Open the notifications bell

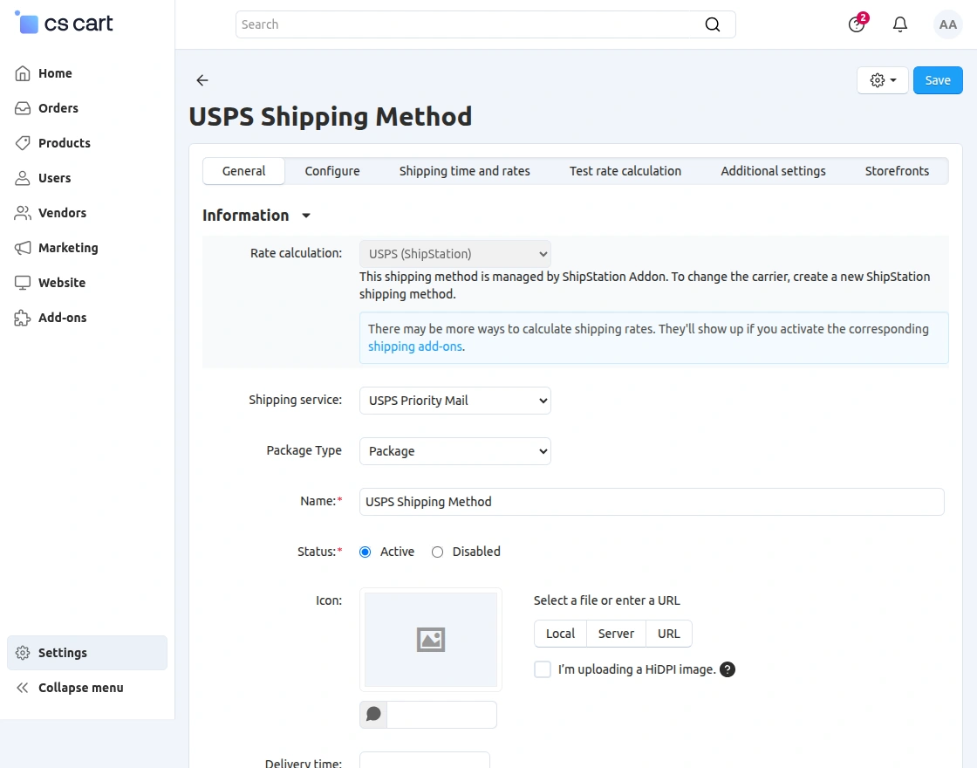point(899,24)
